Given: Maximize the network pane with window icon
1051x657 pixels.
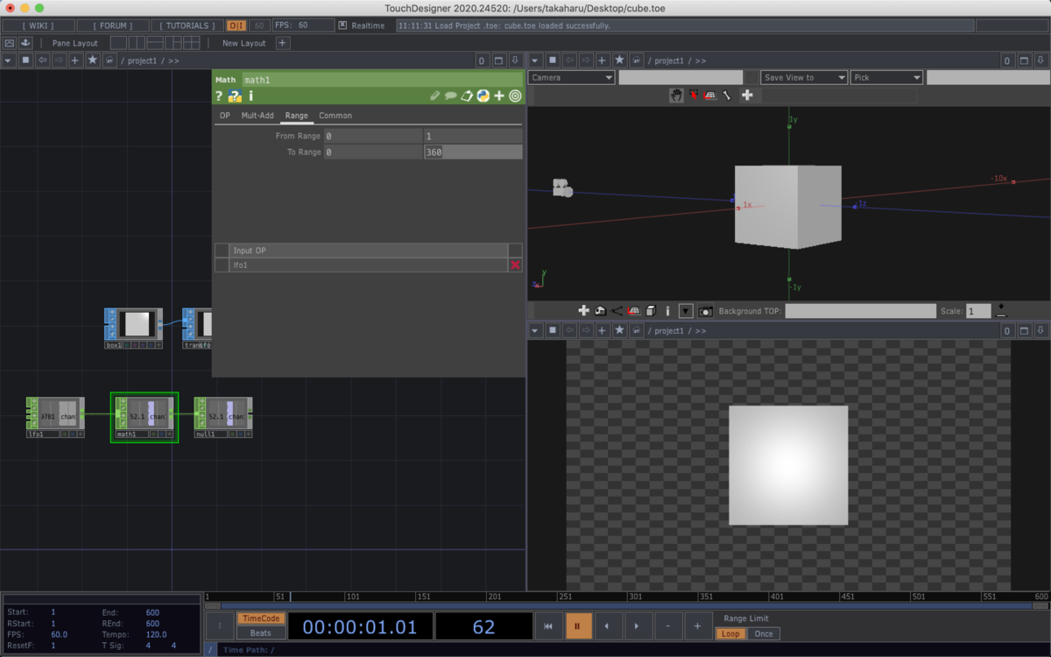Looking at the screenshot, I should point(499,60).
